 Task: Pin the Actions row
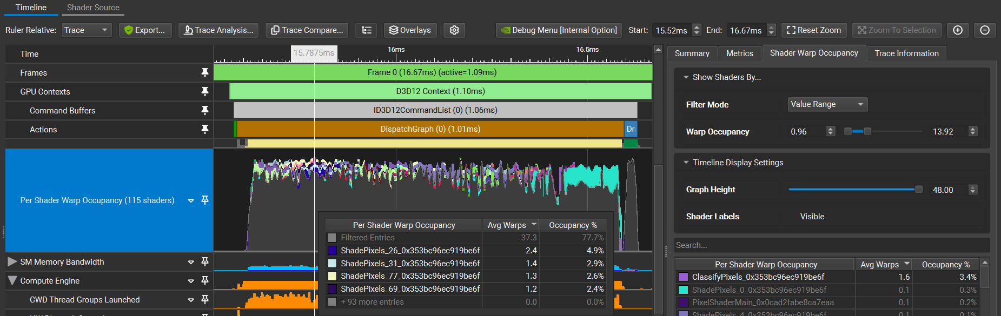(204, 129)
